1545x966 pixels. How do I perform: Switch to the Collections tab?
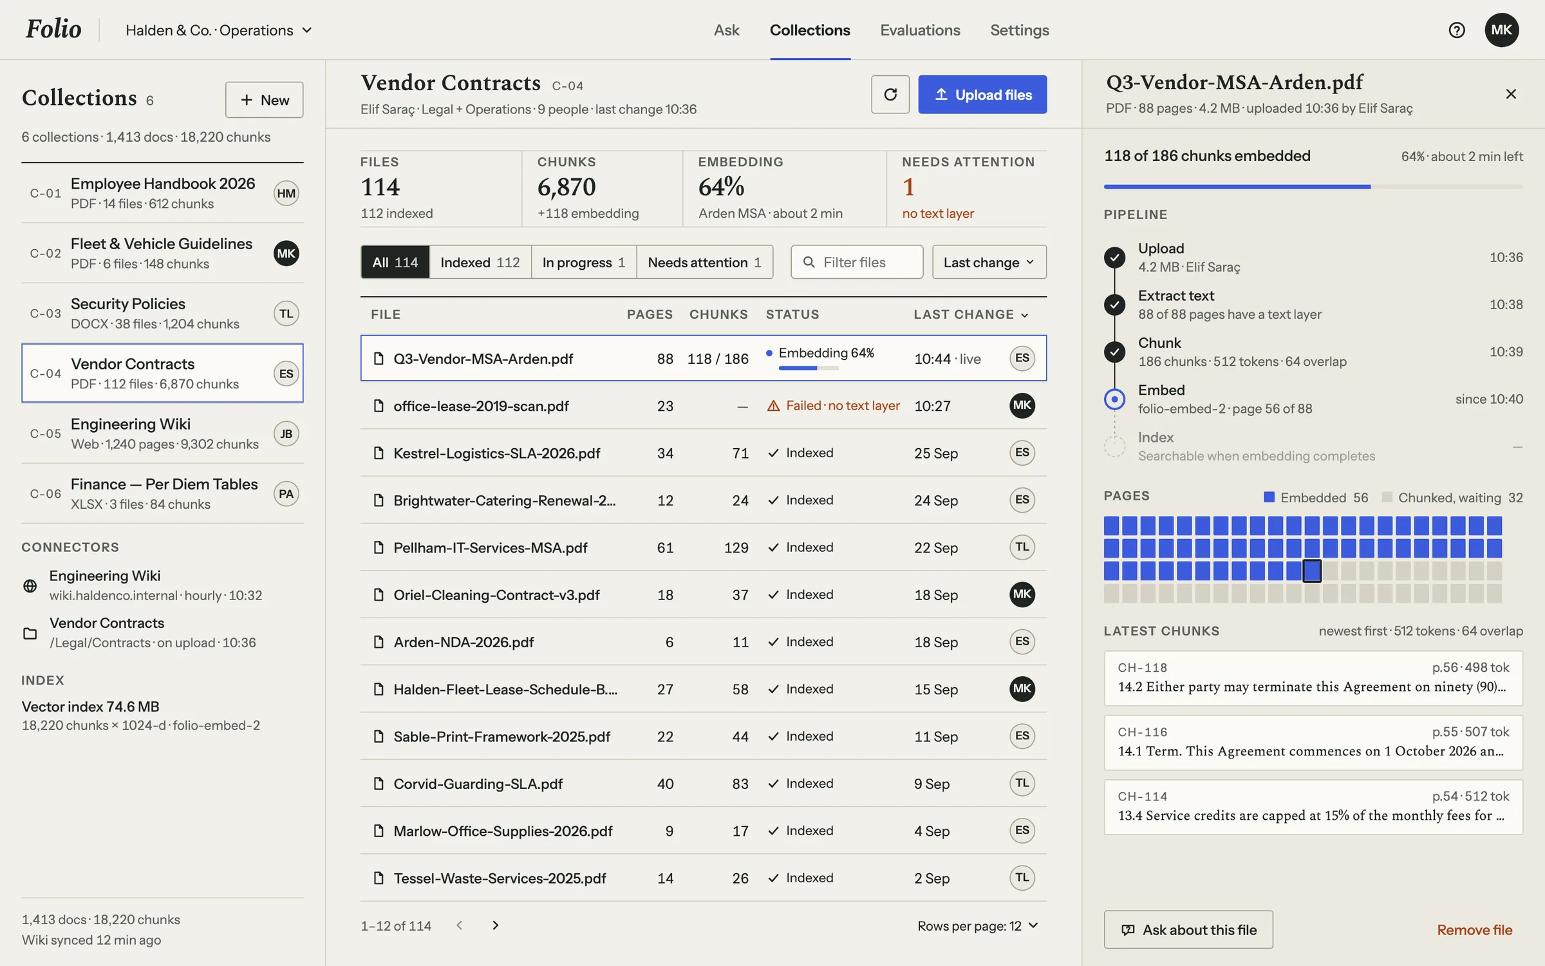810,30
